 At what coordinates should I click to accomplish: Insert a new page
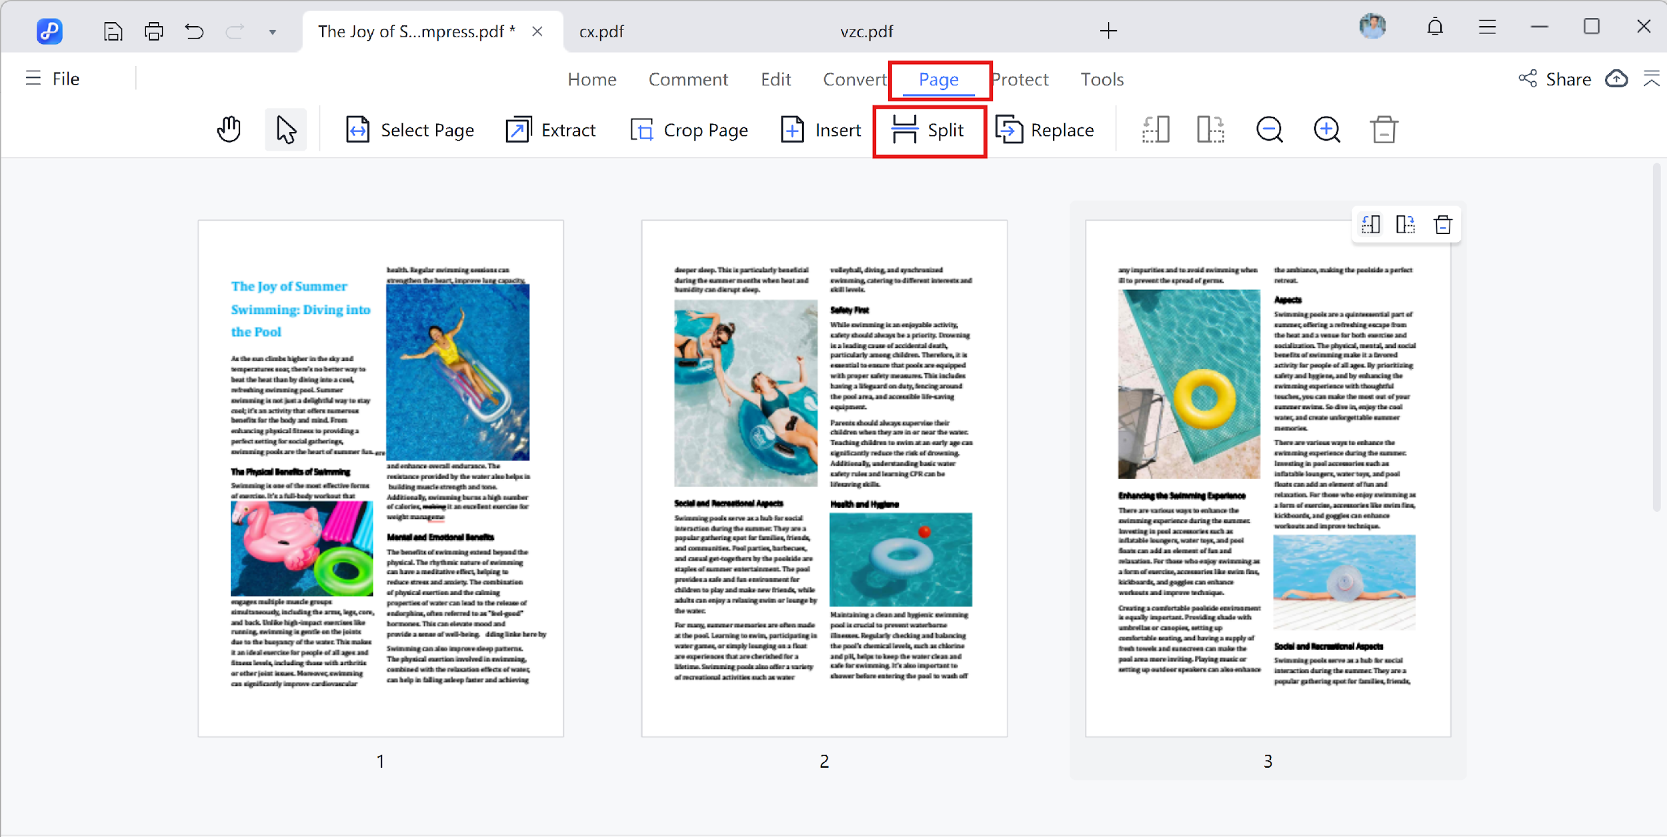click(x=821, y=130)
